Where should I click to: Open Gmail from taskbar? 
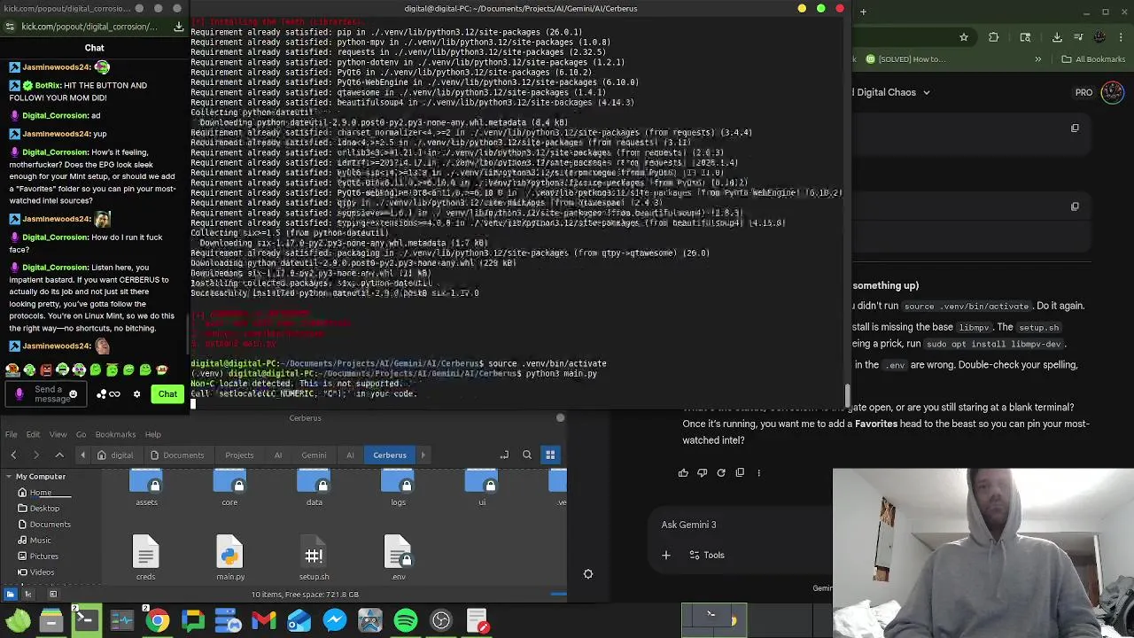tap(263, 621)
